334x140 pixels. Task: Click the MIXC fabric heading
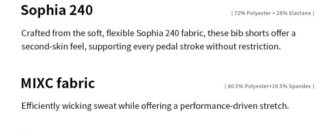click(58, 83)
